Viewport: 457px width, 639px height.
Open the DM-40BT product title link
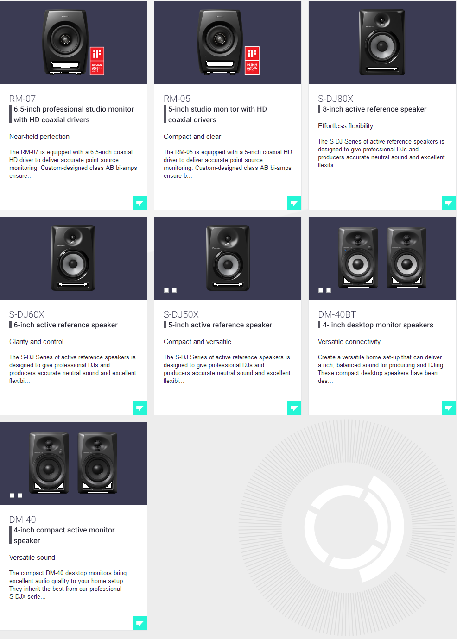click(x=337, y=314)
